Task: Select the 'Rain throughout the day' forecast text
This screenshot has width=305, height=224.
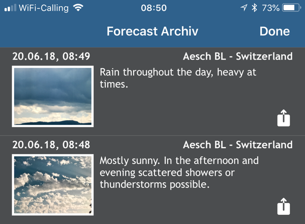Action: pyautogui.click(x=178, y=78)
